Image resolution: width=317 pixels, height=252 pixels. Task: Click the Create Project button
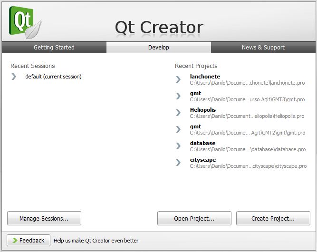point(273,218)
